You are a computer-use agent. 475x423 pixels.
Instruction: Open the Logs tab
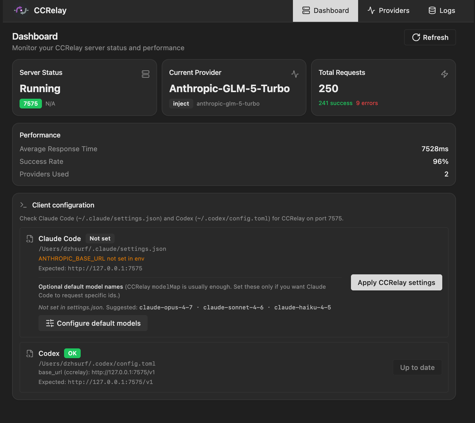tap(442, 11)
